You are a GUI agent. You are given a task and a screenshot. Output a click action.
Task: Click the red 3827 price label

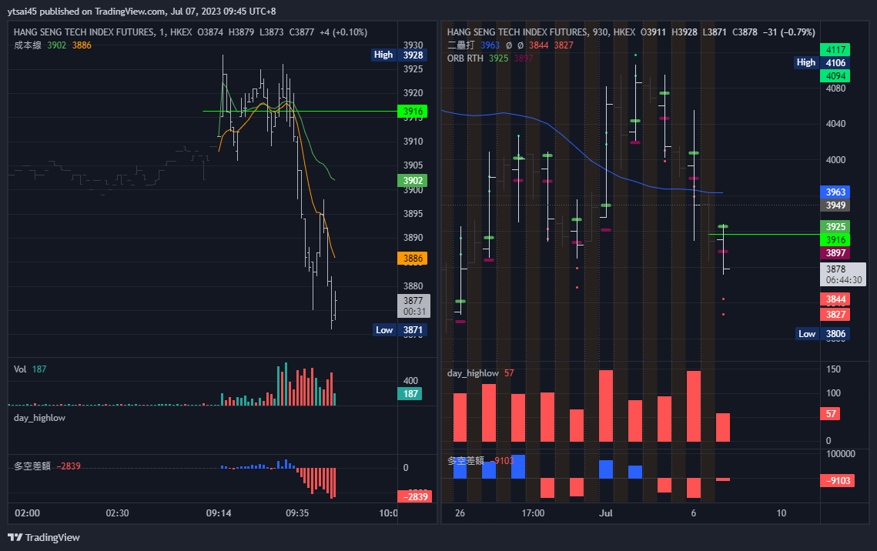tap(835, 314)
